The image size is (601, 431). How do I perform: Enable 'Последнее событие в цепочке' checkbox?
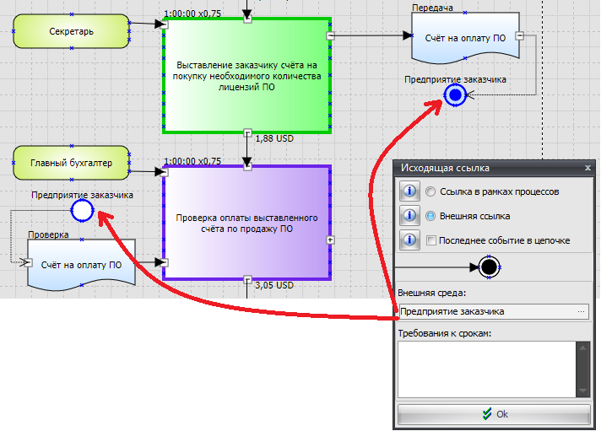tap(431, 240)
